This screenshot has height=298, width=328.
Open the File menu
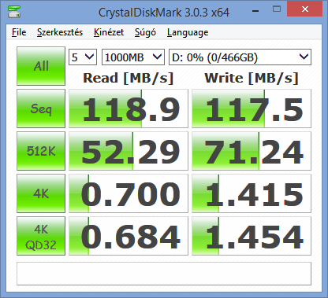pyautogui.click(x=19, y=32)
